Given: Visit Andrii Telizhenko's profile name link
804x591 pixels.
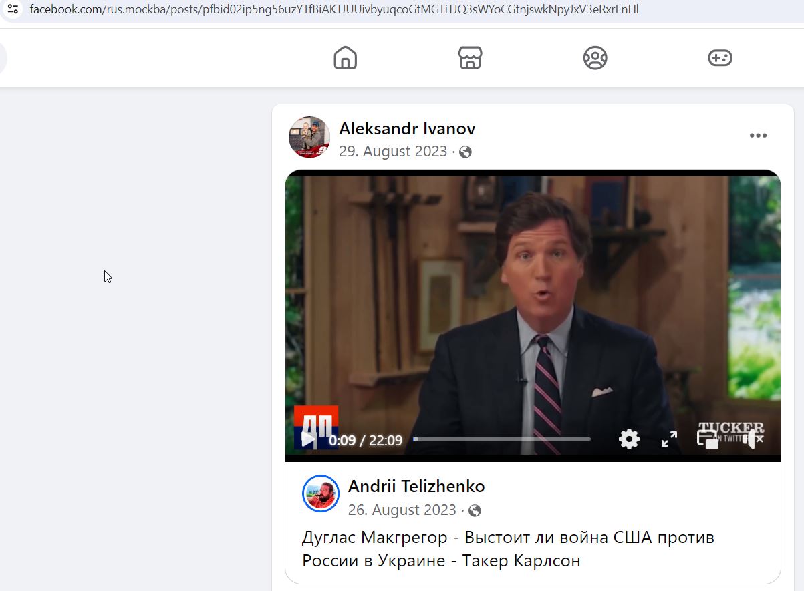Looking at the screenshot, I should 416,486.
